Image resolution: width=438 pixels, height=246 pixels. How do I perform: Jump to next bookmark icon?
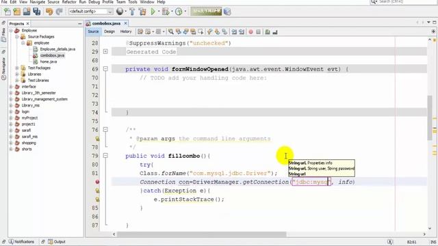(217, 32)
